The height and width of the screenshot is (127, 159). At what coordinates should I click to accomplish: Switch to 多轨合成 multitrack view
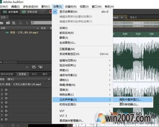(29, 12)
